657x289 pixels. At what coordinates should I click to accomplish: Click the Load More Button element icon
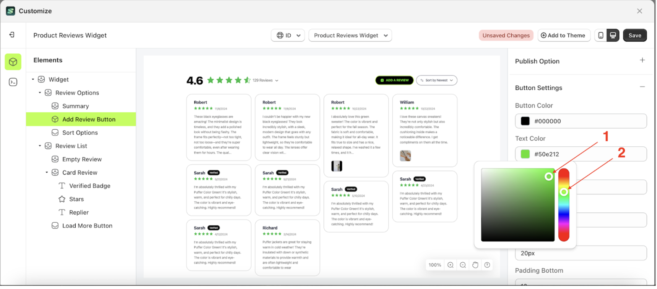(55, 225)
